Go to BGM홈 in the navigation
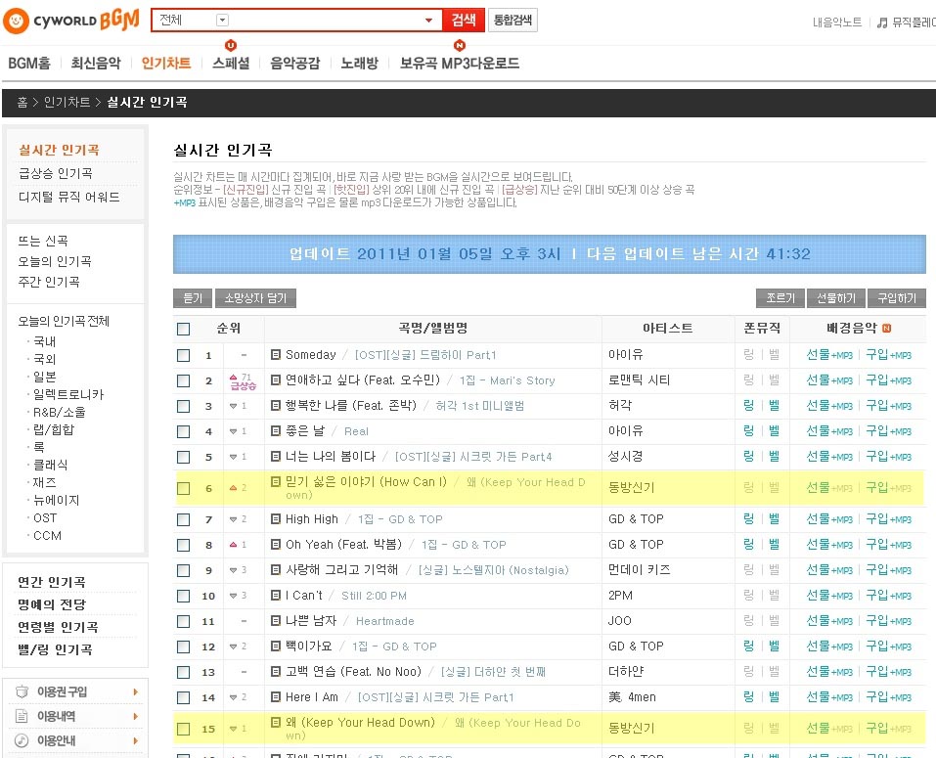Image resolution: width=936 pixels, height=758 pixels. click(29, 64)
